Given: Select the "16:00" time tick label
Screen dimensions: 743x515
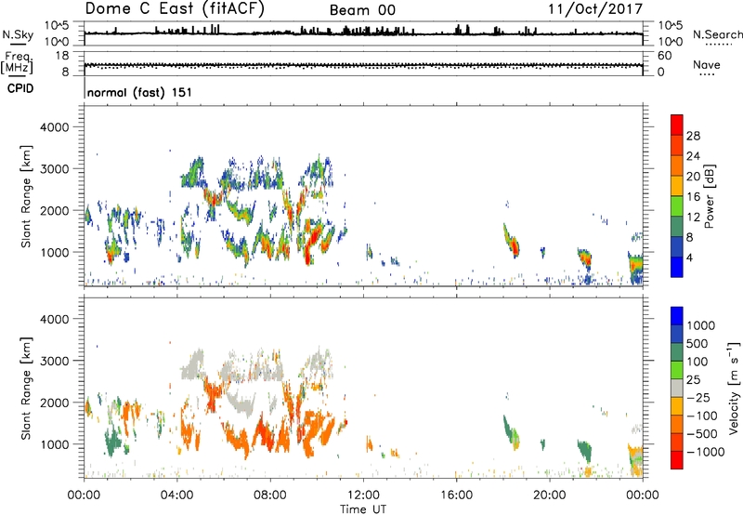Looking at the screenshot, I should 456,495.
